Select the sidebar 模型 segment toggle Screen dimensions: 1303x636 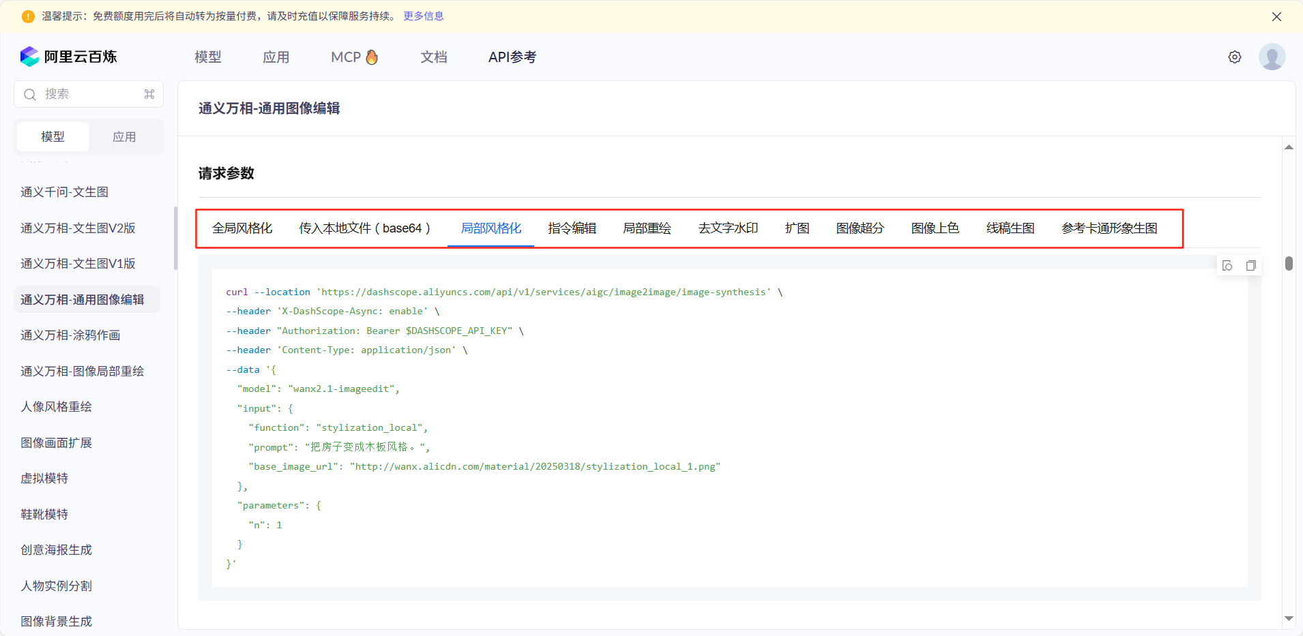[x=53, y=137]
